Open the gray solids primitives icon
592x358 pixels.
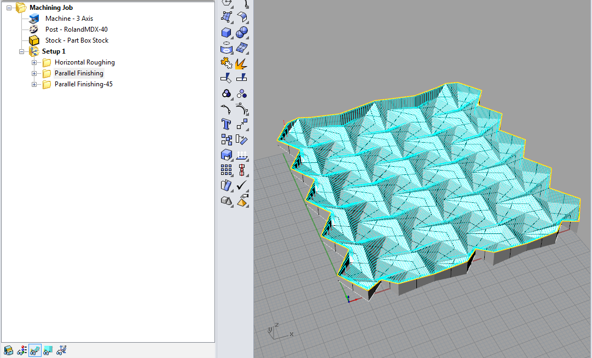coord(226,201)
